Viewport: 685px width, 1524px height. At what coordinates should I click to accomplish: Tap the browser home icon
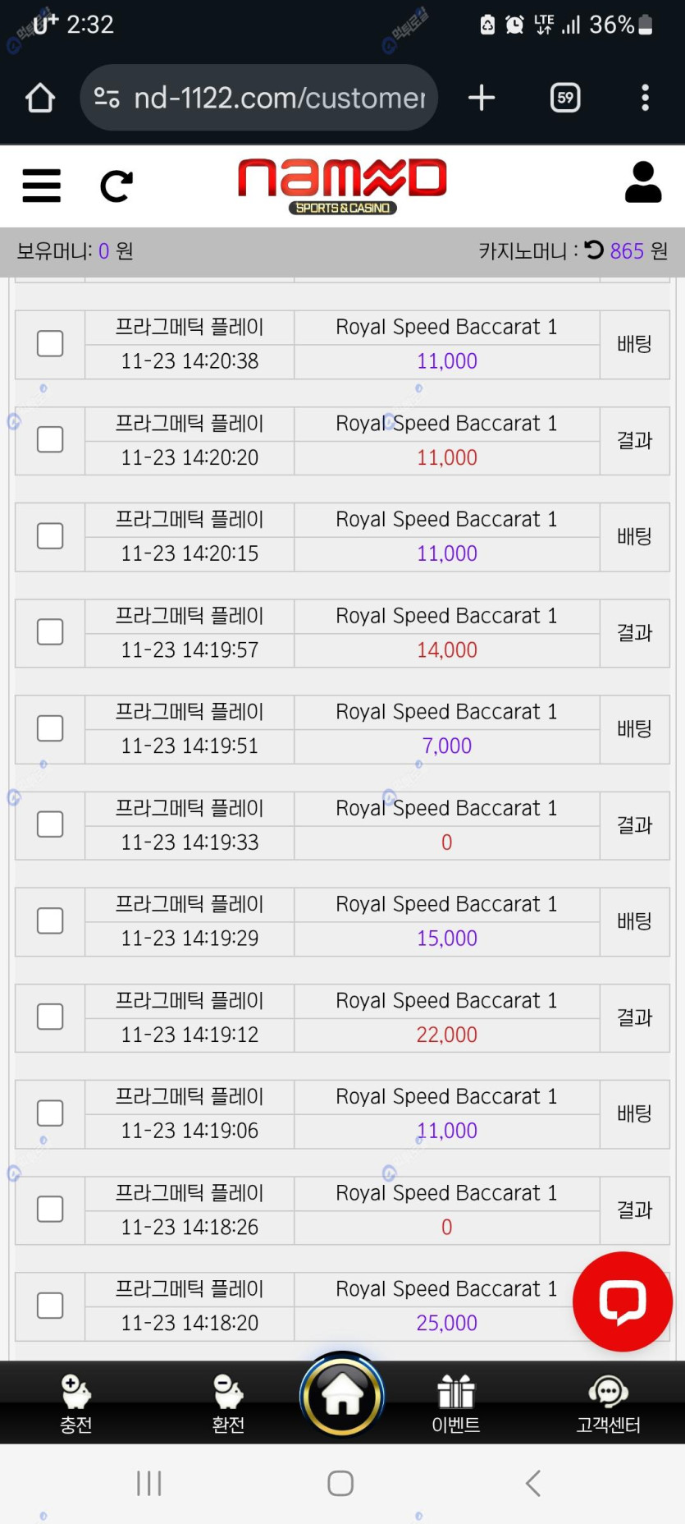(39, 98)
